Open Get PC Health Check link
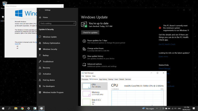 click(167, 44)
